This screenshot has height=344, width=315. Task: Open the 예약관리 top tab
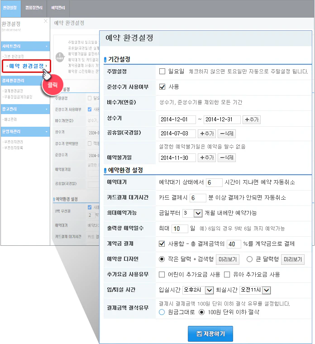58,8
